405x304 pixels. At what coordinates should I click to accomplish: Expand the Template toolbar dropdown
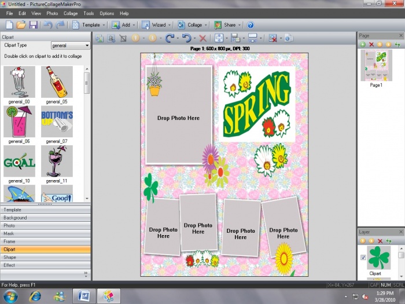pos(104,25)
